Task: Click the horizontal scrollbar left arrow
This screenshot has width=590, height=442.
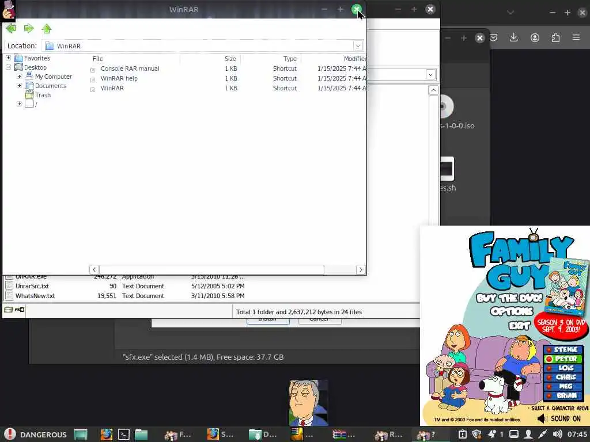Action: 94,269
